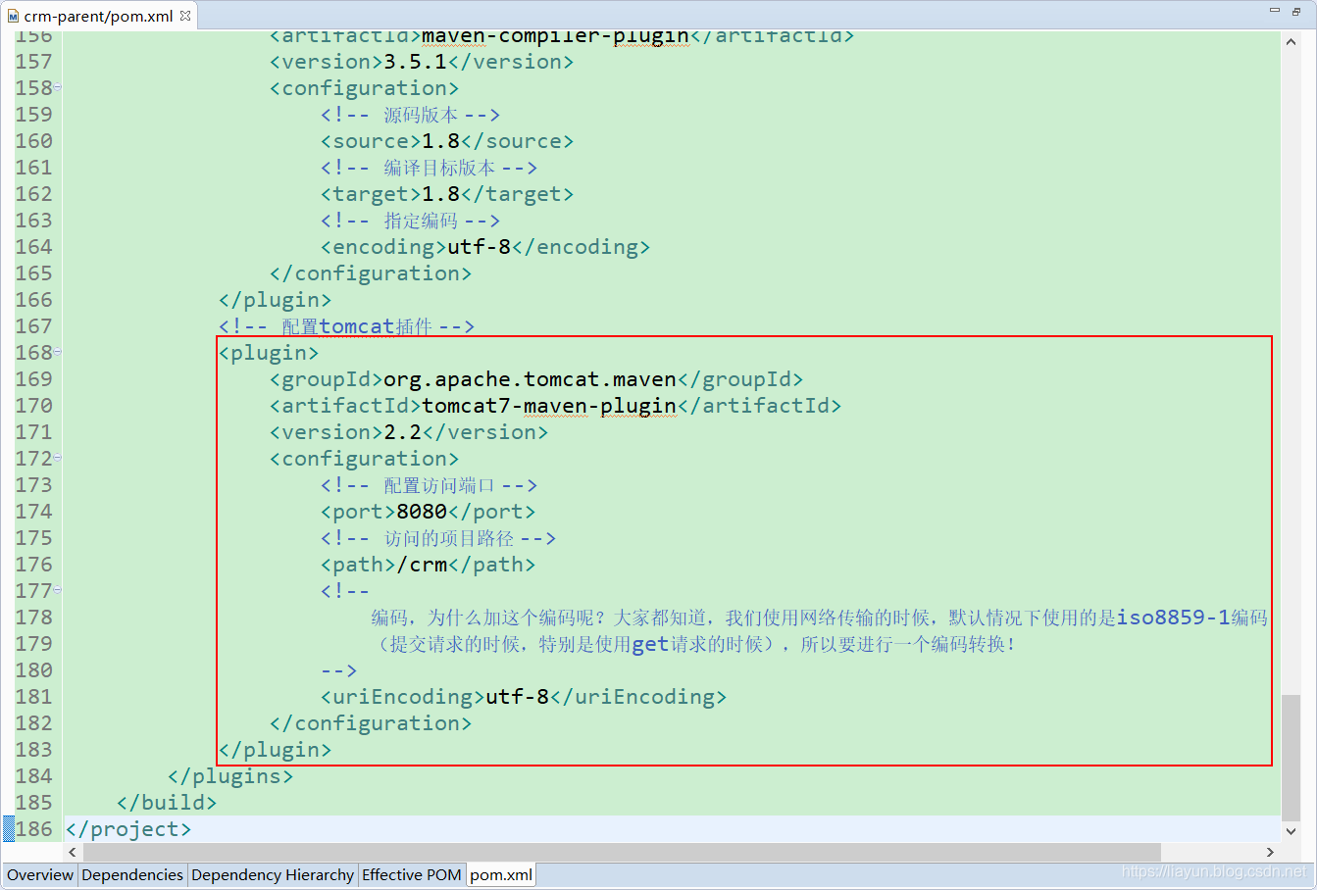Close the crm-parent/pom.xml editor tab
Viewport: 1317px width, 890px height.
click(x=185, y=16)
